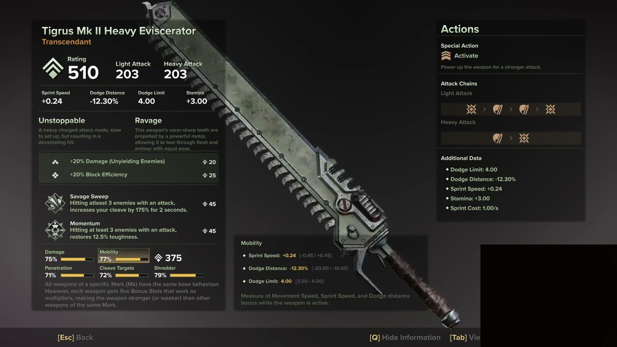Click the Q Hide Information button
The image size is (617, 347).
click(405, 337)
